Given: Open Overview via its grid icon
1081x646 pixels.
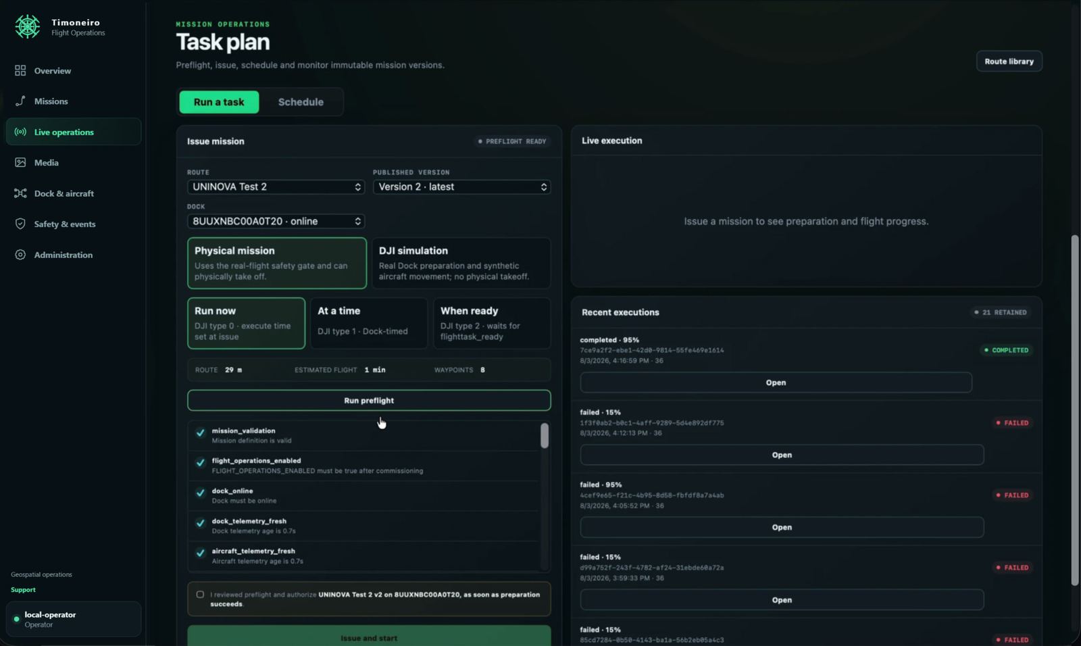Looking at the screenshot, I should pyautogui.click(x=20, y=70).
